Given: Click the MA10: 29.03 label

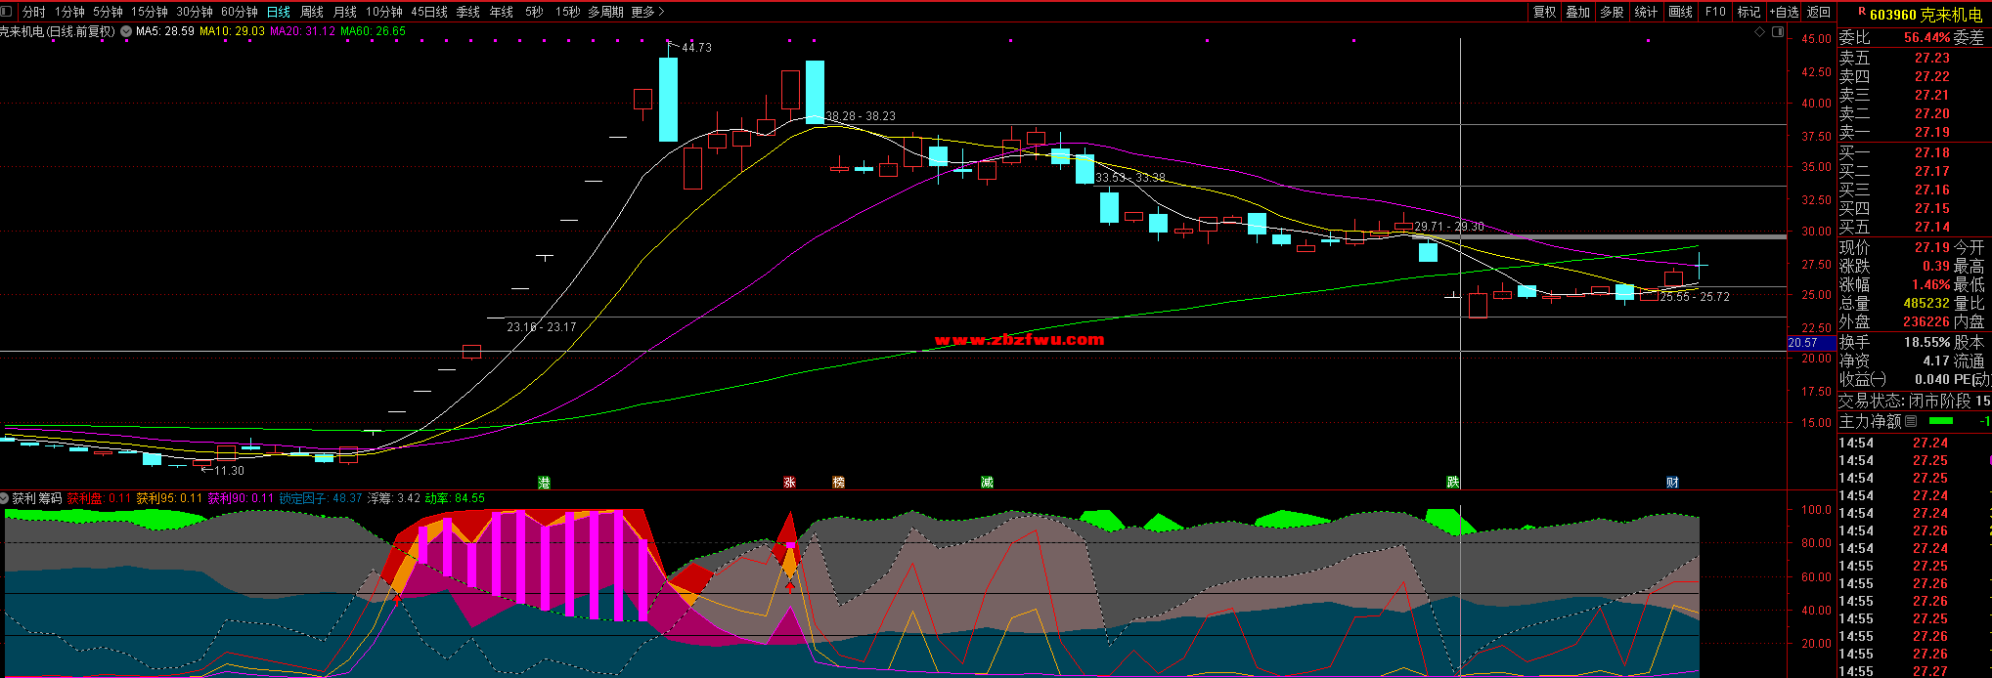Looking at the screenshot, I should pyautogui.click(x=232, y=31).
